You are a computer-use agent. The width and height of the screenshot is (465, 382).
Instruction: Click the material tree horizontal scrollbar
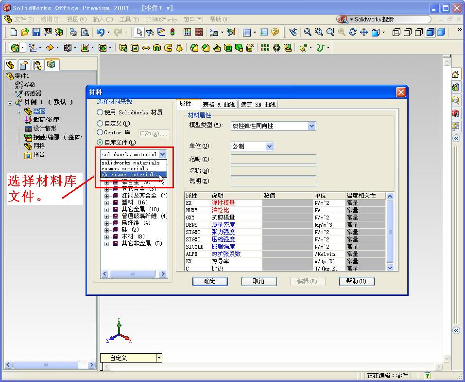134,274
